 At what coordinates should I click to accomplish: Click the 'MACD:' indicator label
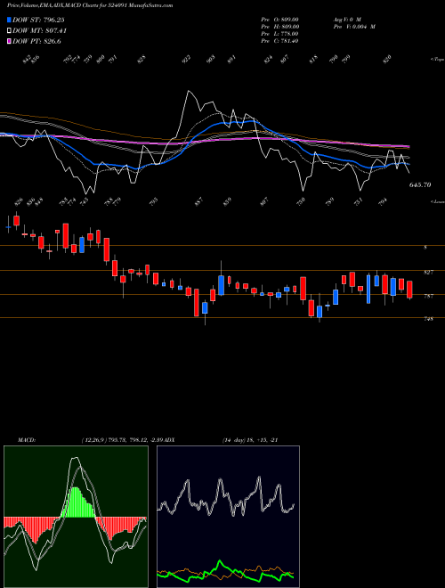pos(26,439)
